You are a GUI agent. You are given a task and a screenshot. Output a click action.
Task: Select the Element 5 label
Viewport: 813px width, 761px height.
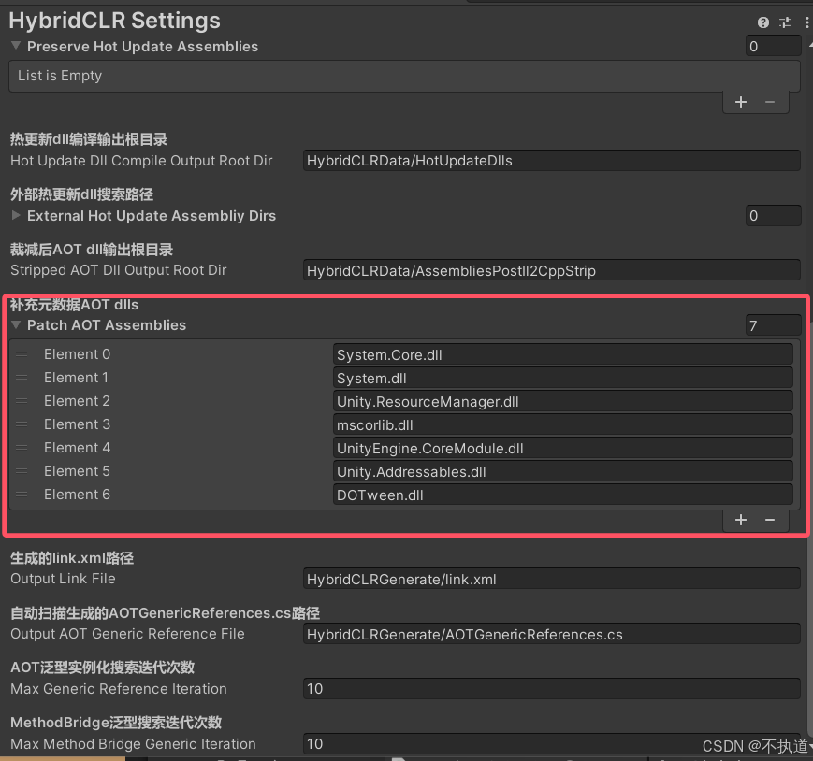pyautogui.click(x=77, y=471)
